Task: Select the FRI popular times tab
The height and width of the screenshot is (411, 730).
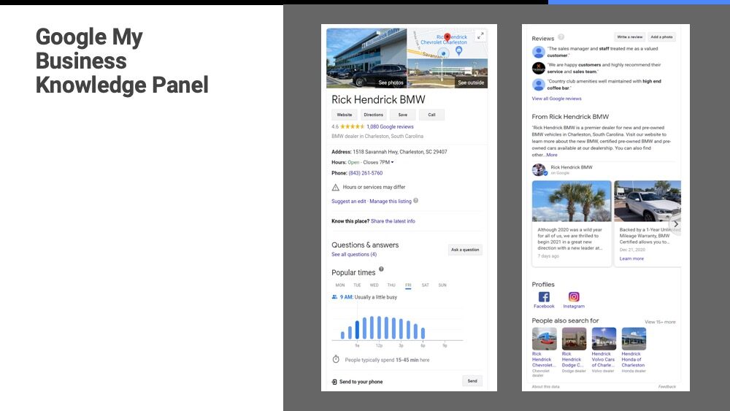Action: (408, 285)
